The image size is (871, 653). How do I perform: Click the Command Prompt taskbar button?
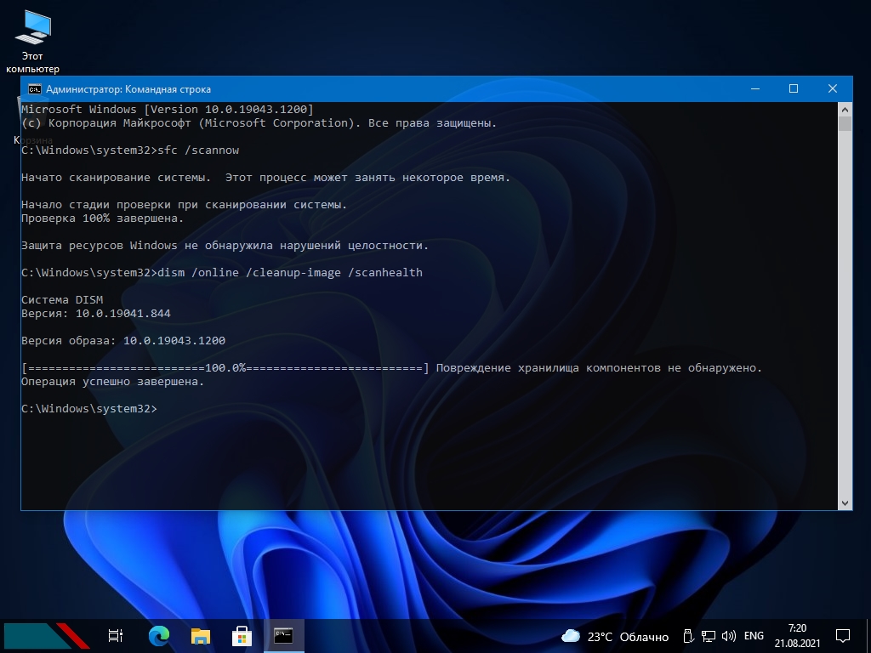283,635
